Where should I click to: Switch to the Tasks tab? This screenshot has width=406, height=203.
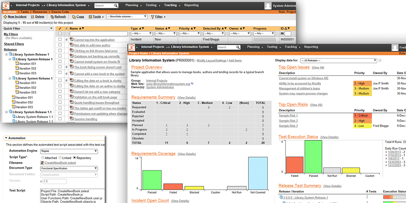click(25, 12)
